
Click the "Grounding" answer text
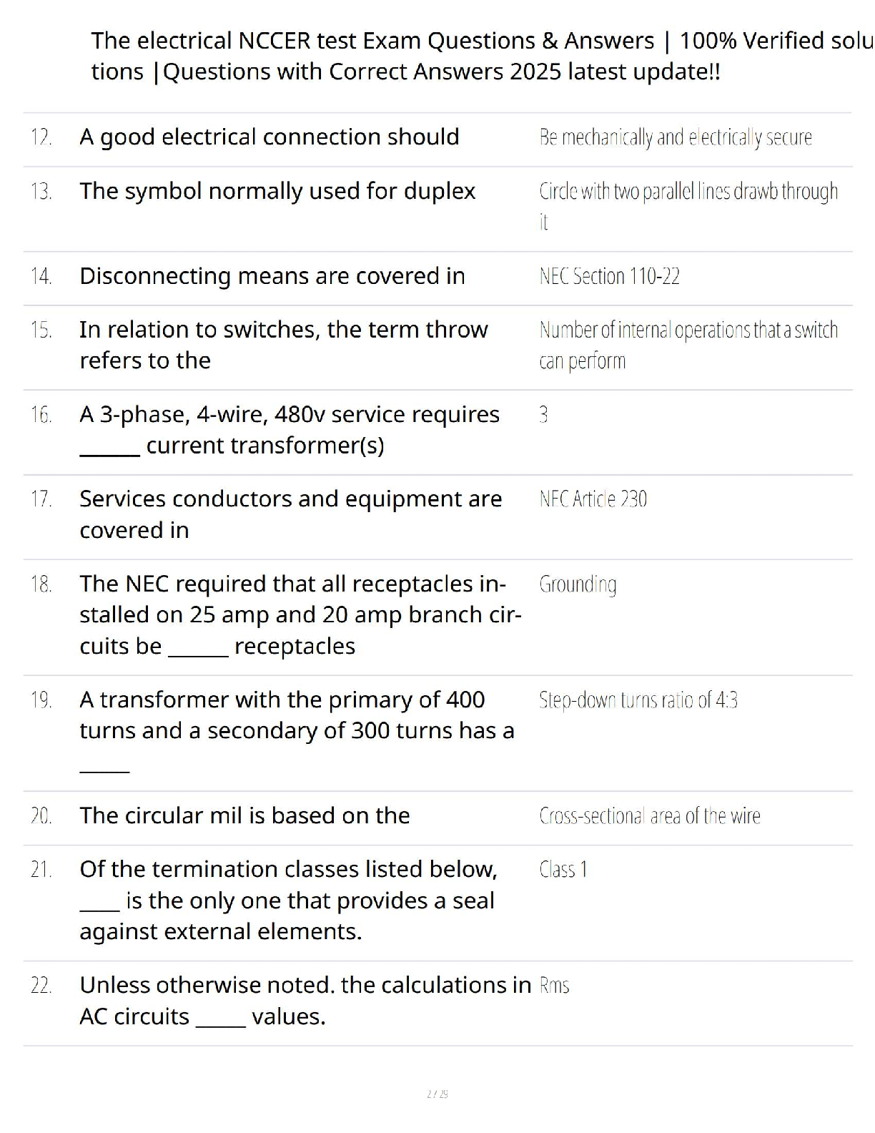coord(578,584)
